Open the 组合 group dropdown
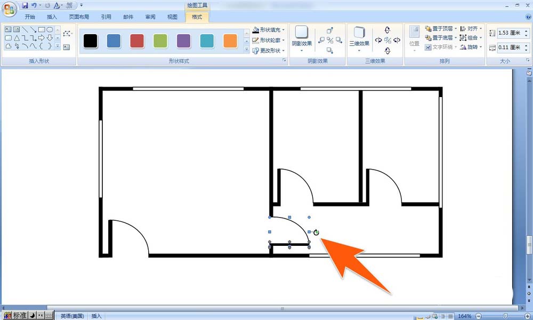The width and height of the screenshot is (533, 320). 471,38
